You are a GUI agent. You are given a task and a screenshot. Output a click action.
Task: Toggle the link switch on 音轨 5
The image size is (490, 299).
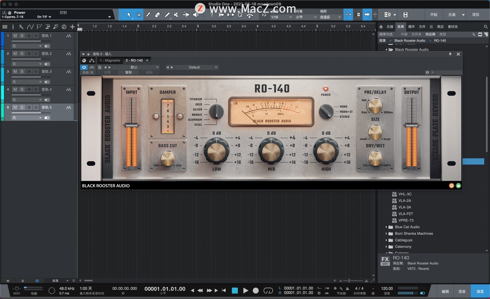coord(47,118)
